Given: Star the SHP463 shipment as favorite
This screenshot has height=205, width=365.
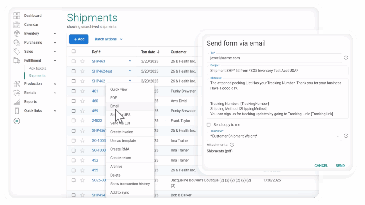Looking at the screenshot, I should (82, 61).
